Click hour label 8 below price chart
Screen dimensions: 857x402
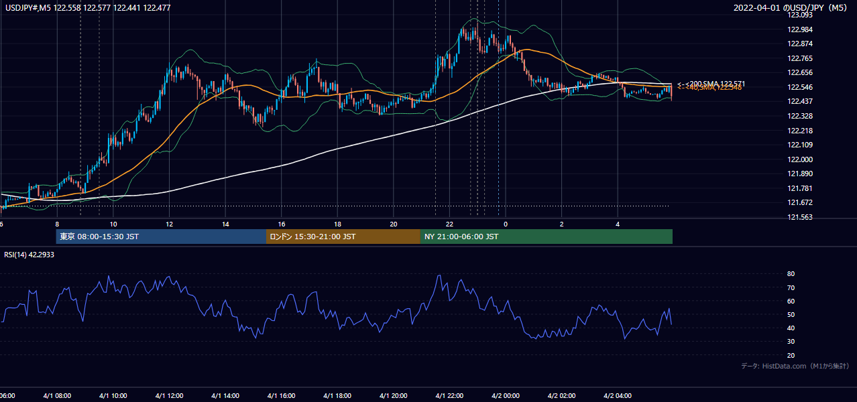click(57, 224)
